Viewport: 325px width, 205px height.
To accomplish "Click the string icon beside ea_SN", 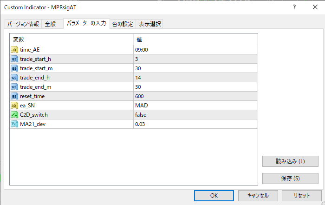I will tap(14, 106).
